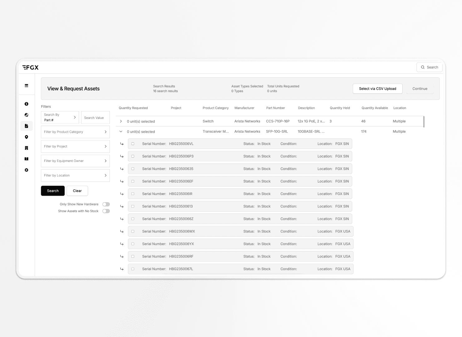Click the dollar sign sidebar icon
The width and height of the screenshot is (462, 337).
[x=27, y=104]
